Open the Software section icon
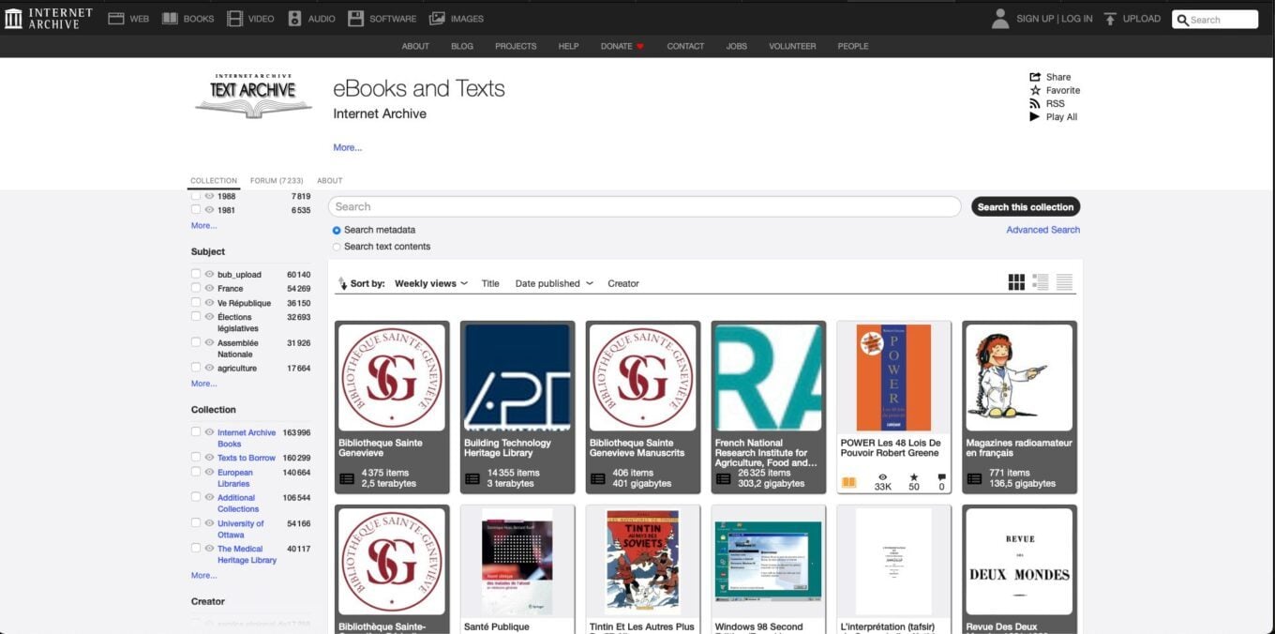The width and height of the screenshot is (1275, 634). (x=355, y=18)
